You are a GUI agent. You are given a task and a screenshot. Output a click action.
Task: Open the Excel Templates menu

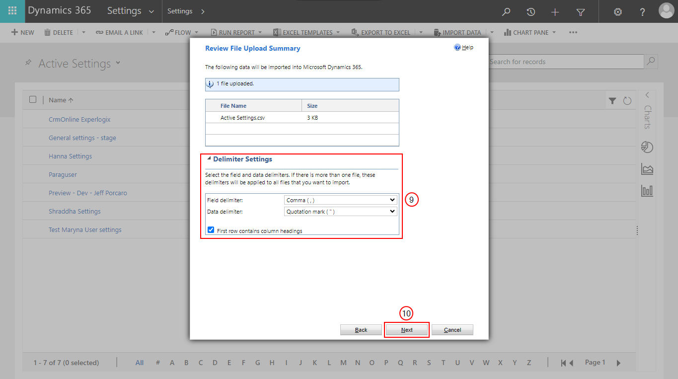306,32
